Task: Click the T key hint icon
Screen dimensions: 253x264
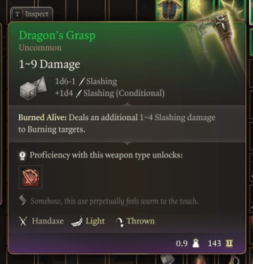Action: pyautogui.click(x=17, y=14)
